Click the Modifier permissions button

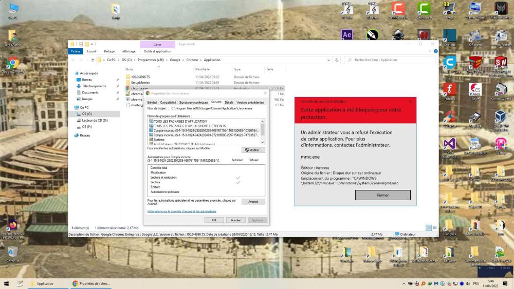[253, 150]
